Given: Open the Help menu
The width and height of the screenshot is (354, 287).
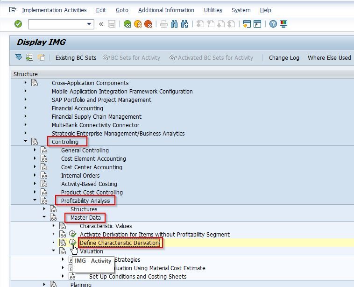Looking at the screenshot, I should coord(265,10).
